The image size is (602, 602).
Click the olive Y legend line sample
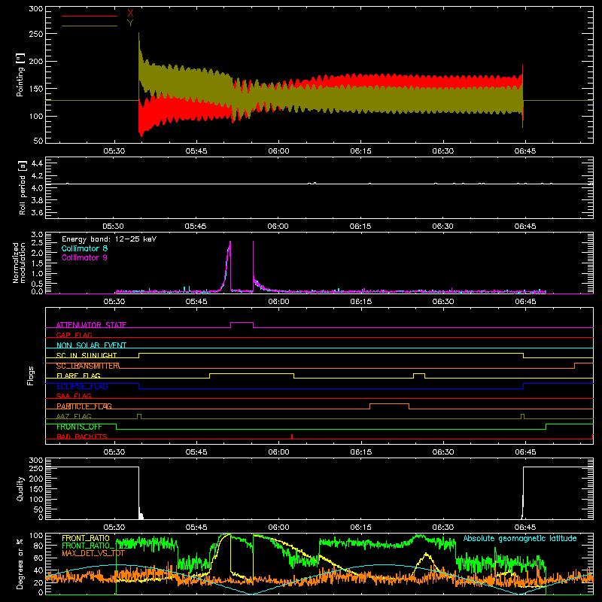(x=90, y=26)
